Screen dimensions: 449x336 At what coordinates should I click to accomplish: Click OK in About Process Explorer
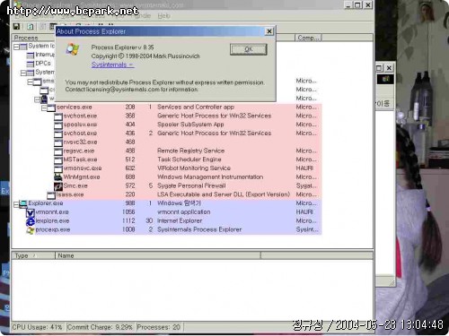248,49
